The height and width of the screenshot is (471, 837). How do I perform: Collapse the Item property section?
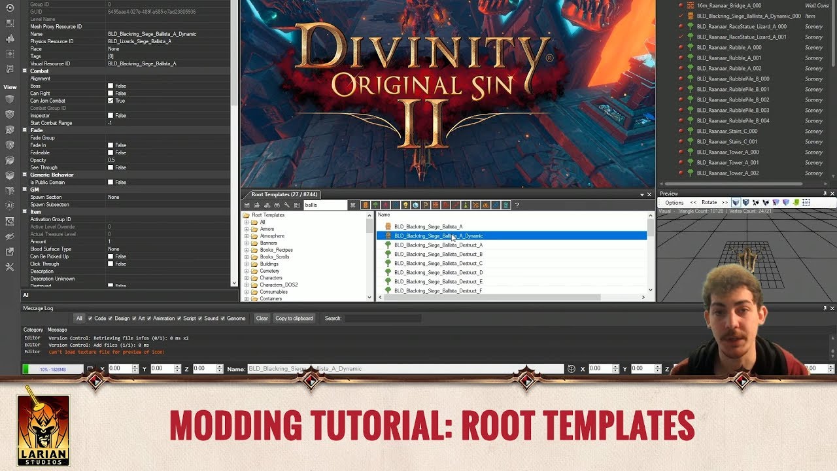(x=25, y=212)
